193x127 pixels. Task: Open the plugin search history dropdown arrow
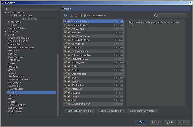pyautogui.click(x=157, y=16)
